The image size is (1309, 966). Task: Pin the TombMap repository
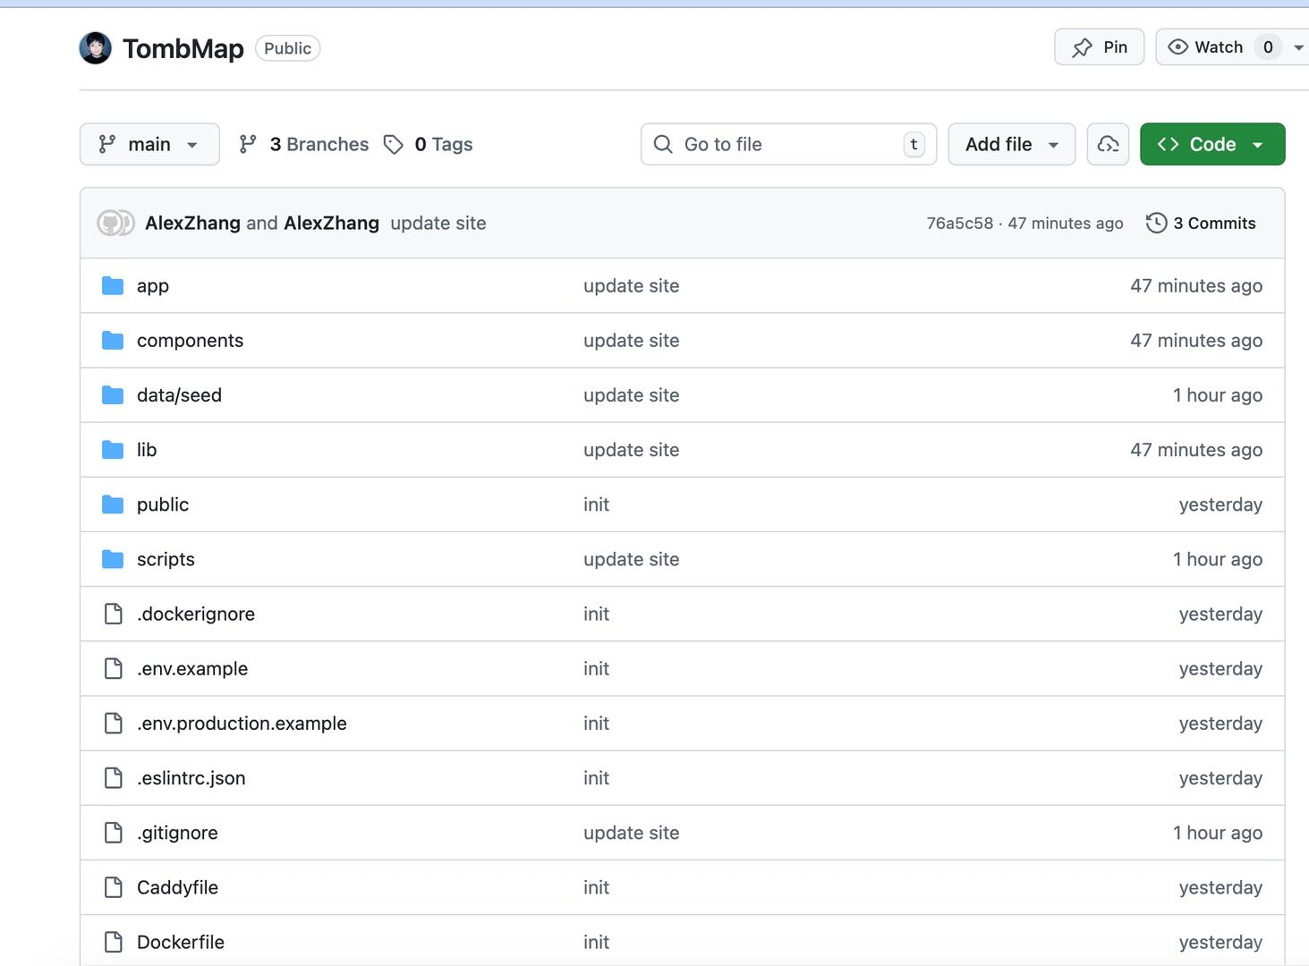pyautogui.click(x=1099, y=47)
